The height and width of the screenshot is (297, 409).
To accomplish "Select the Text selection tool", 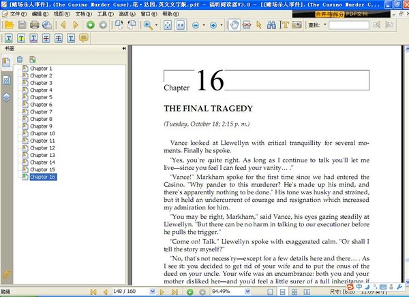I will (x=284, y=25).
